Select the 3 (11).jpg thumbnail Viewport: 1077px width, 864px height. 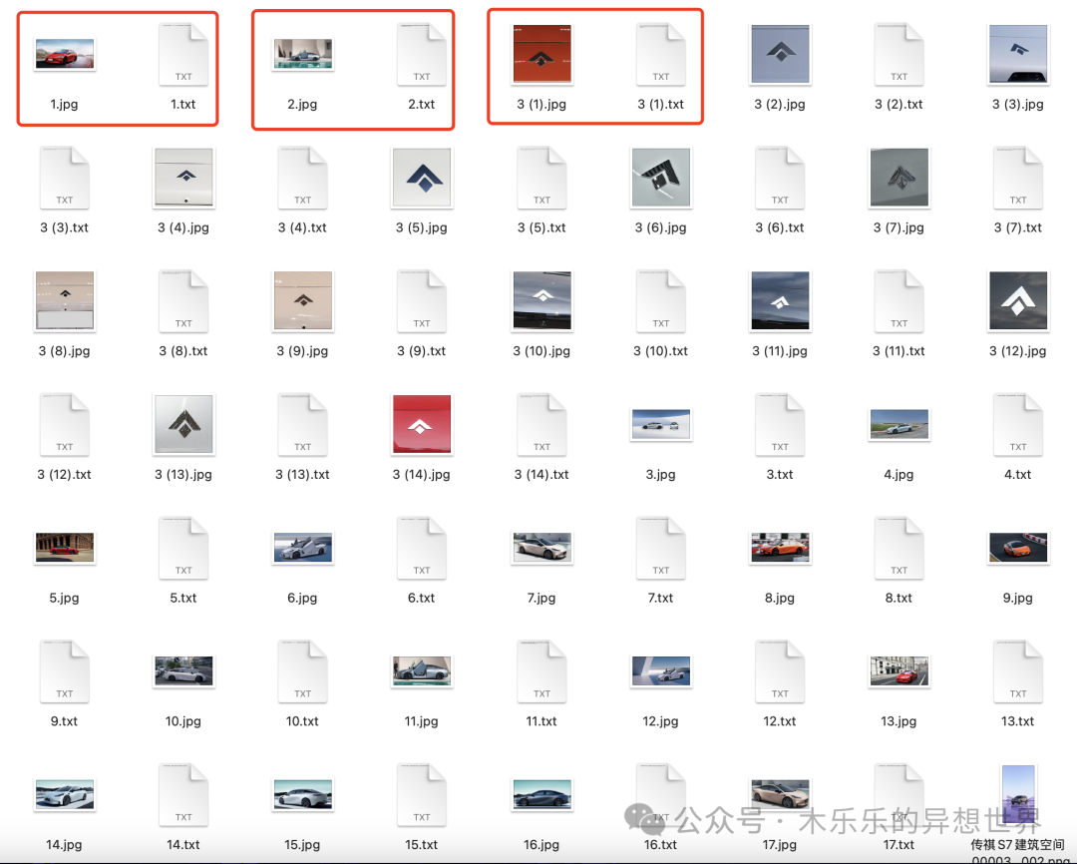click(x=780, y=300)
